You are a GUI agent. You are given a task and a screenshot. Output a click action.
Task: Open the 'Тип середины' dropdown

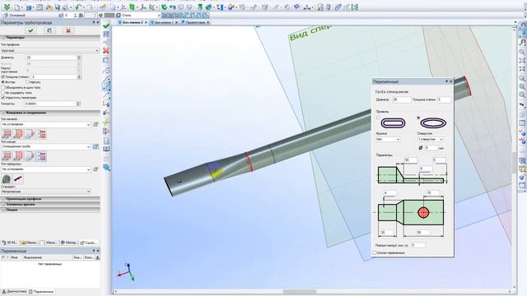click(x=46, y=169)
